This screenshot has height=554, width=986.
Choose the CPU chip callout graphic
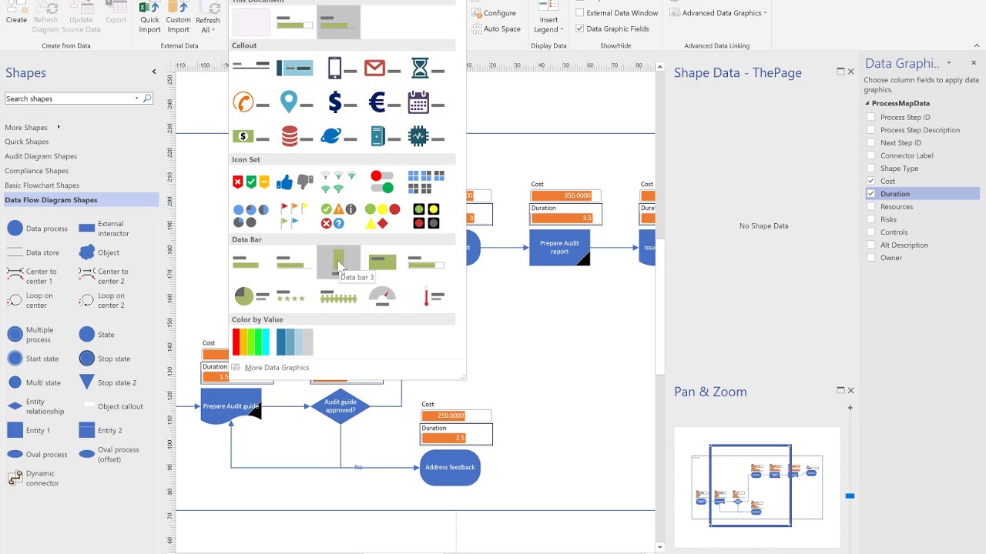pyautogui.click(x=427, y=137)
